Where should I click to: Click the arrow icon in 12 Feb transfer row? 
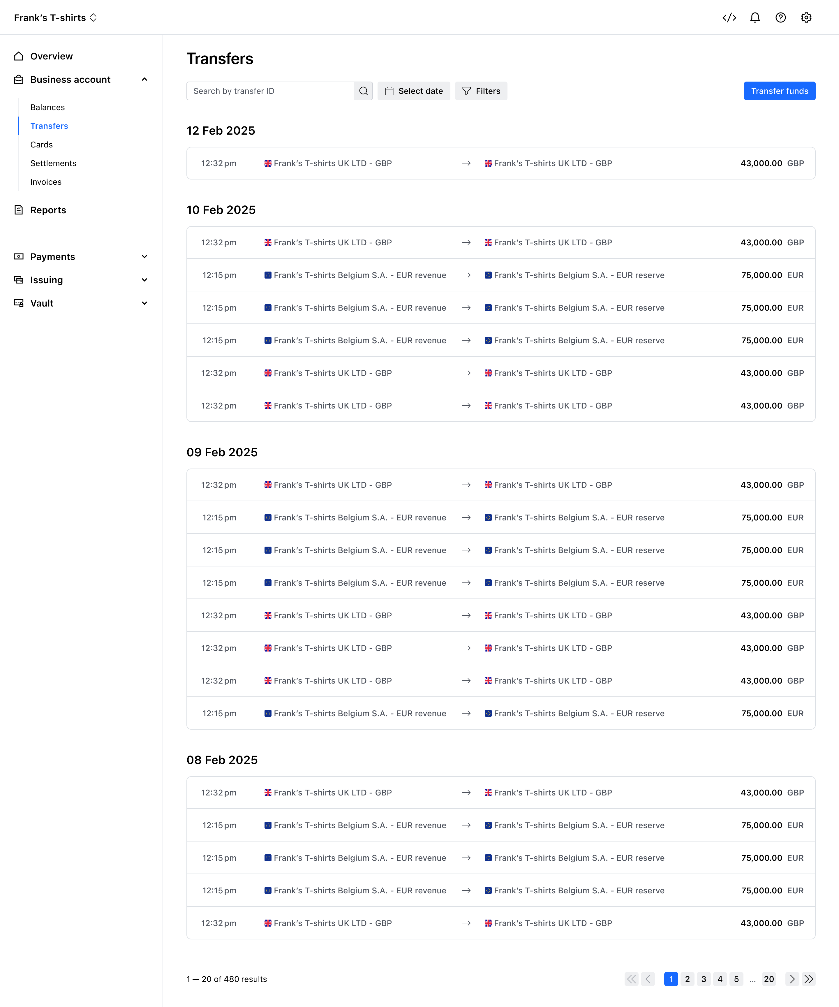(466, 163)
